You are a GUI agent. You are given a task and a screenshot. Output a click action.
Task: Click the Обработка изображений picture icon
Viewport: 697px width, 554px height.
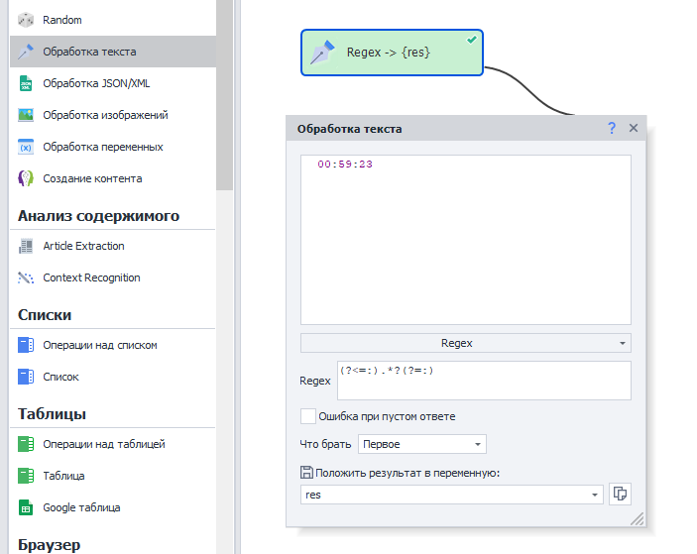pos(26,115)
